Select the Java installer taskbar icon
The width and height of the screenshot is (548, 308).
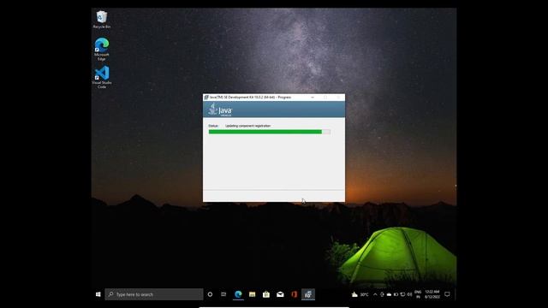pos(308,294)
